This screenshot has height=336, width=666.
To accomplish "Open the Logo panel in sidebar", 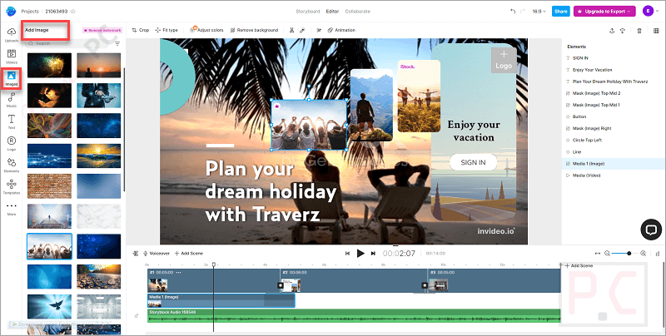I will click(x=12, y=143).
